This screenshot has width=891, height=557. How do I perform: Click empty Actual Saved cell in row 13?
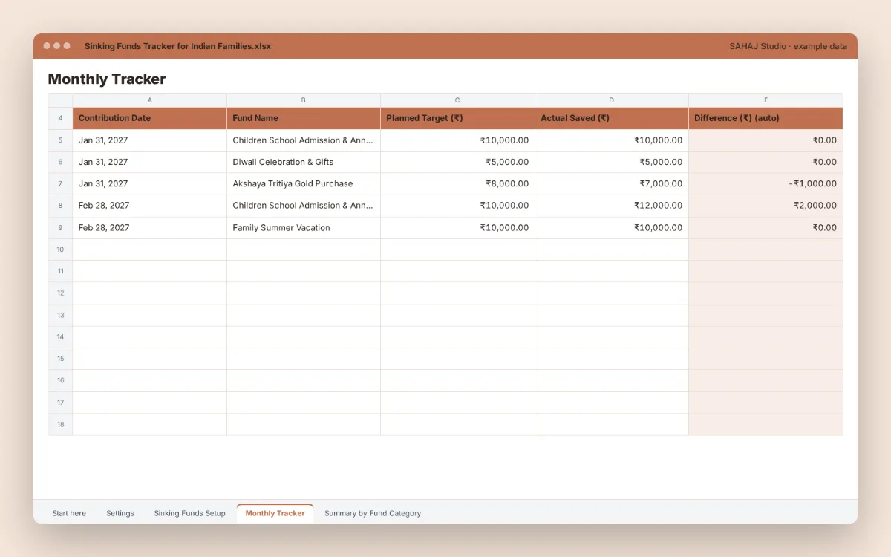(612, 315)
